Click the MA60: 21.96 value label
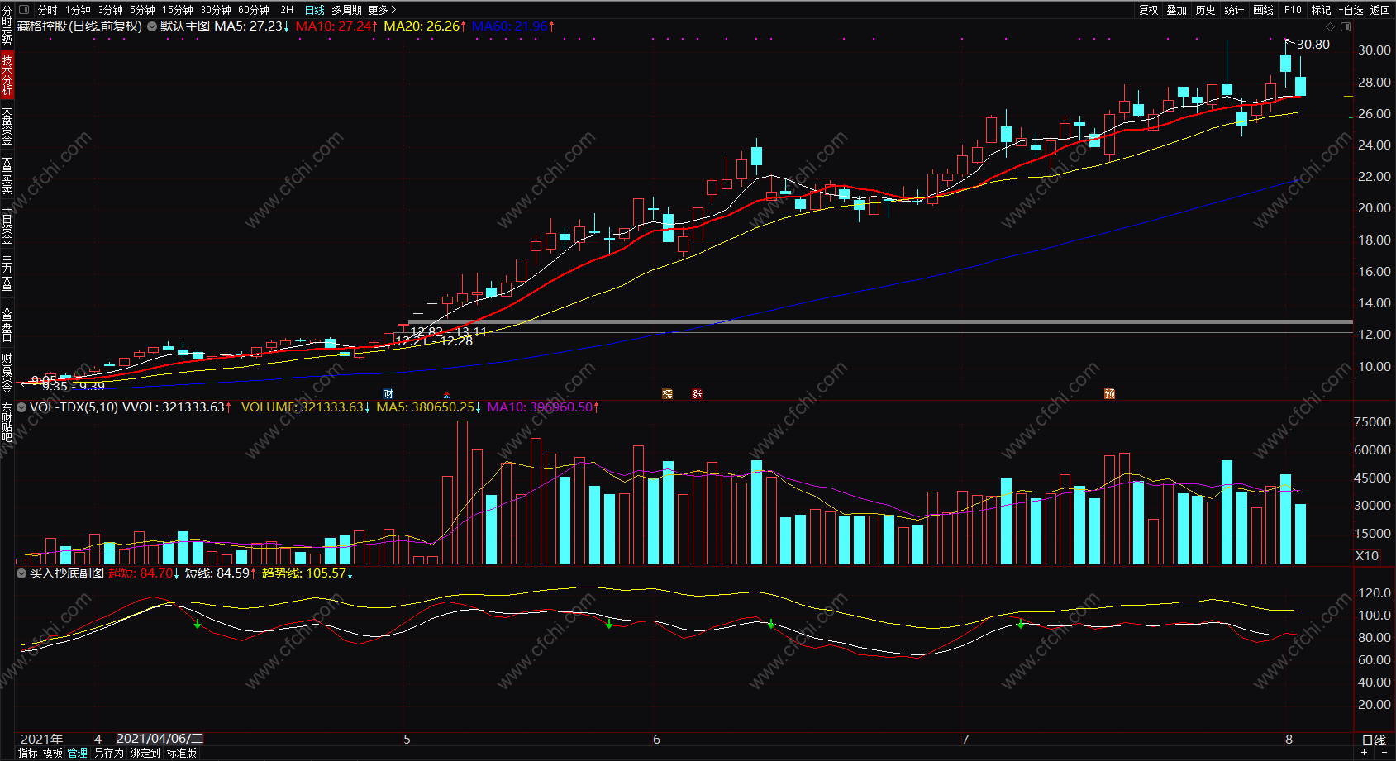This screenshot has width=1396, height=761. [513, 26]
